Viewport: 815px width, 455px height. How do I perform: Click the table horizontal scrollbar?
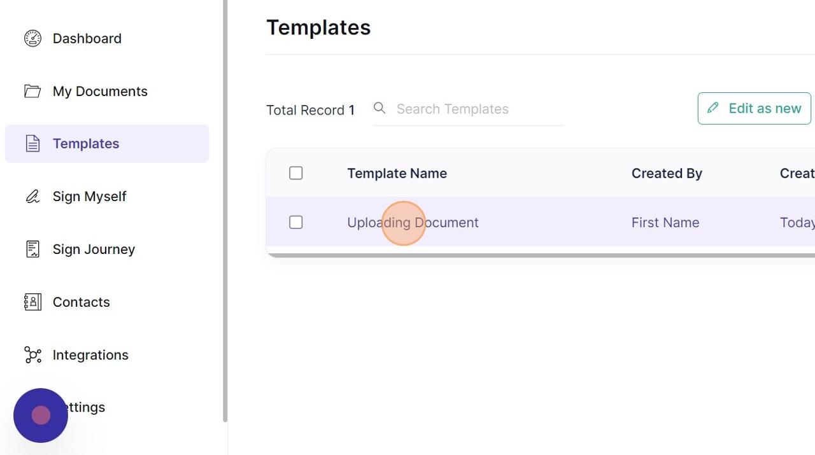pyautogui.click(x=541, y=255)
